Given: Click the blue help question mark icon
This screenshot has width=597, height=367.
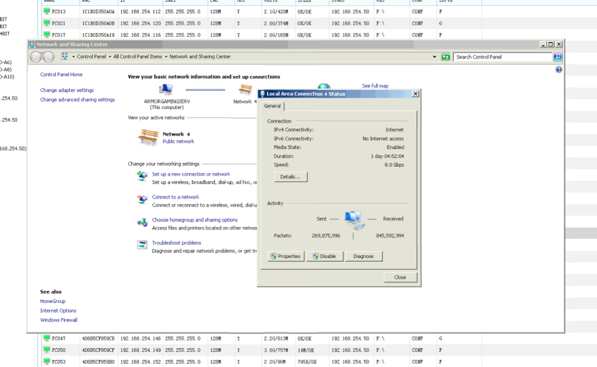Looking at the screenshot, I should click(x=558, y=70).
